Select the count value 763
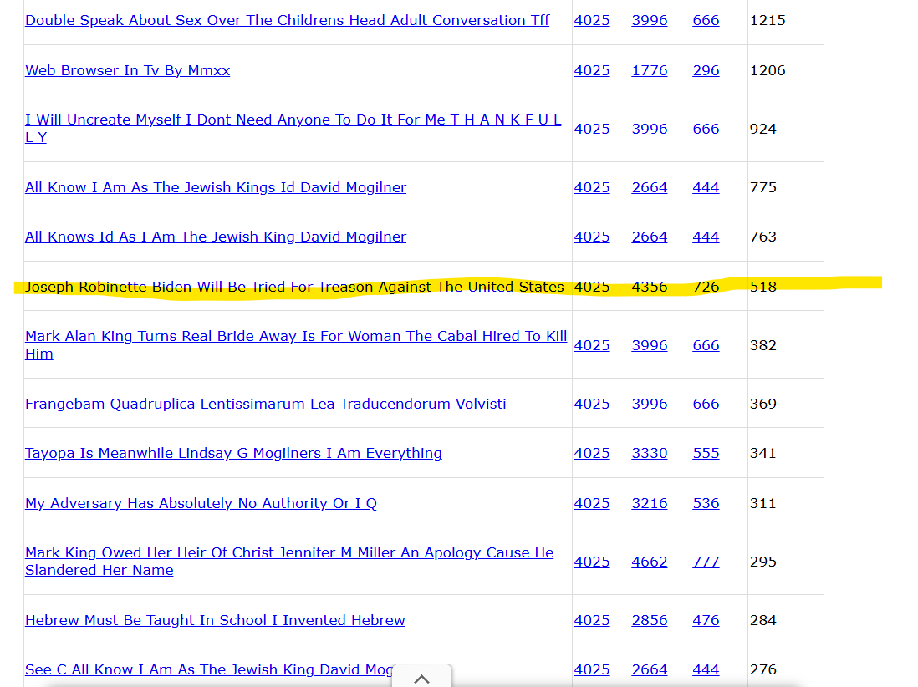918x687 pixels. coord(762,237)
